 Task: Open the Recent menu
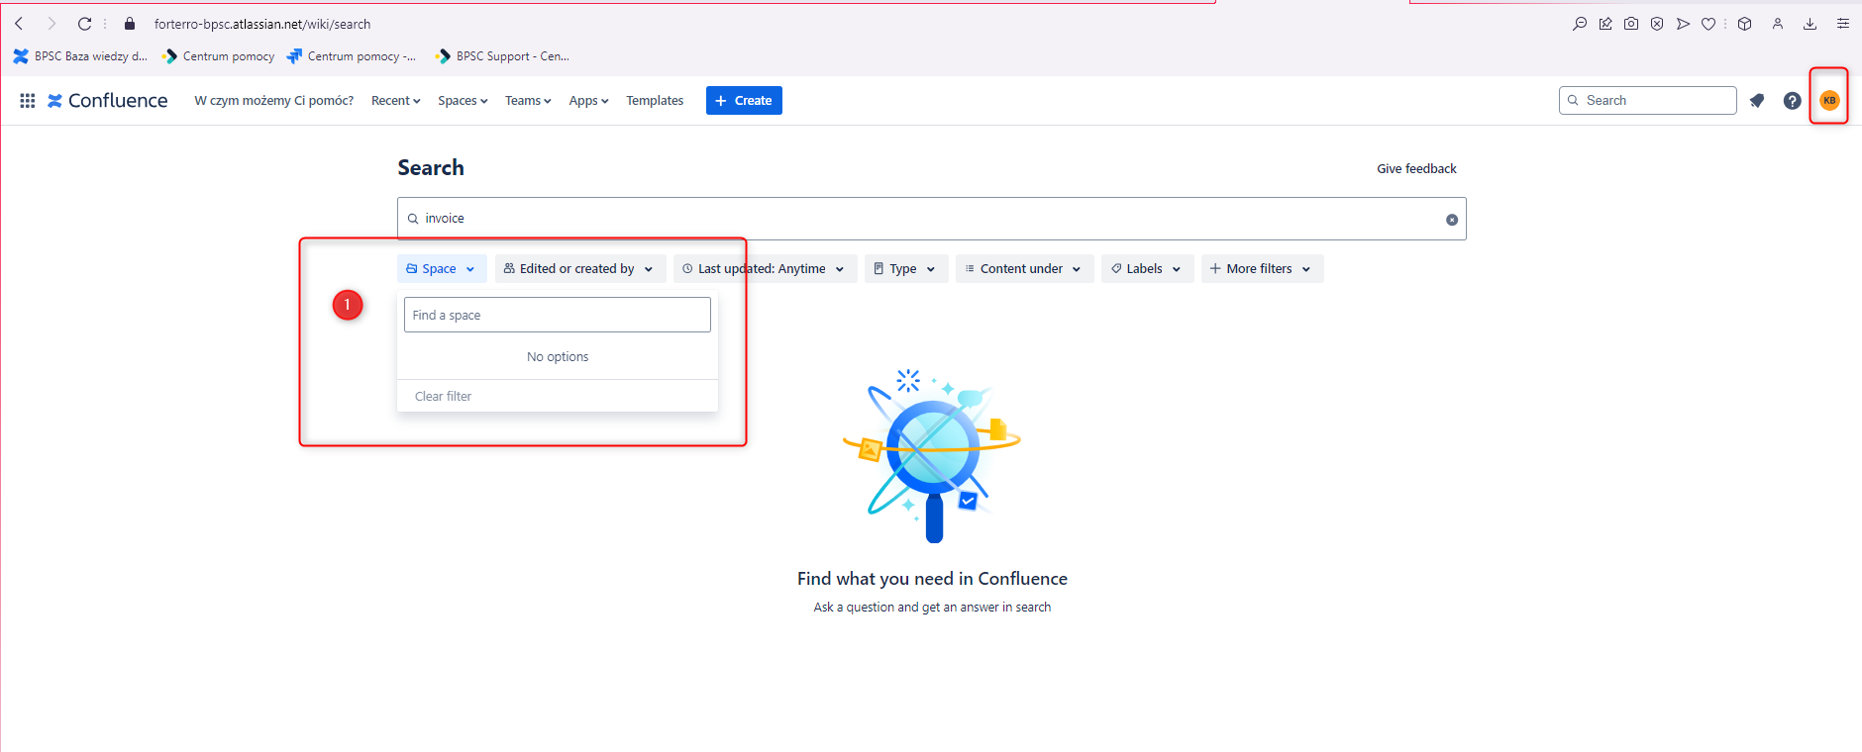[396, 101]
